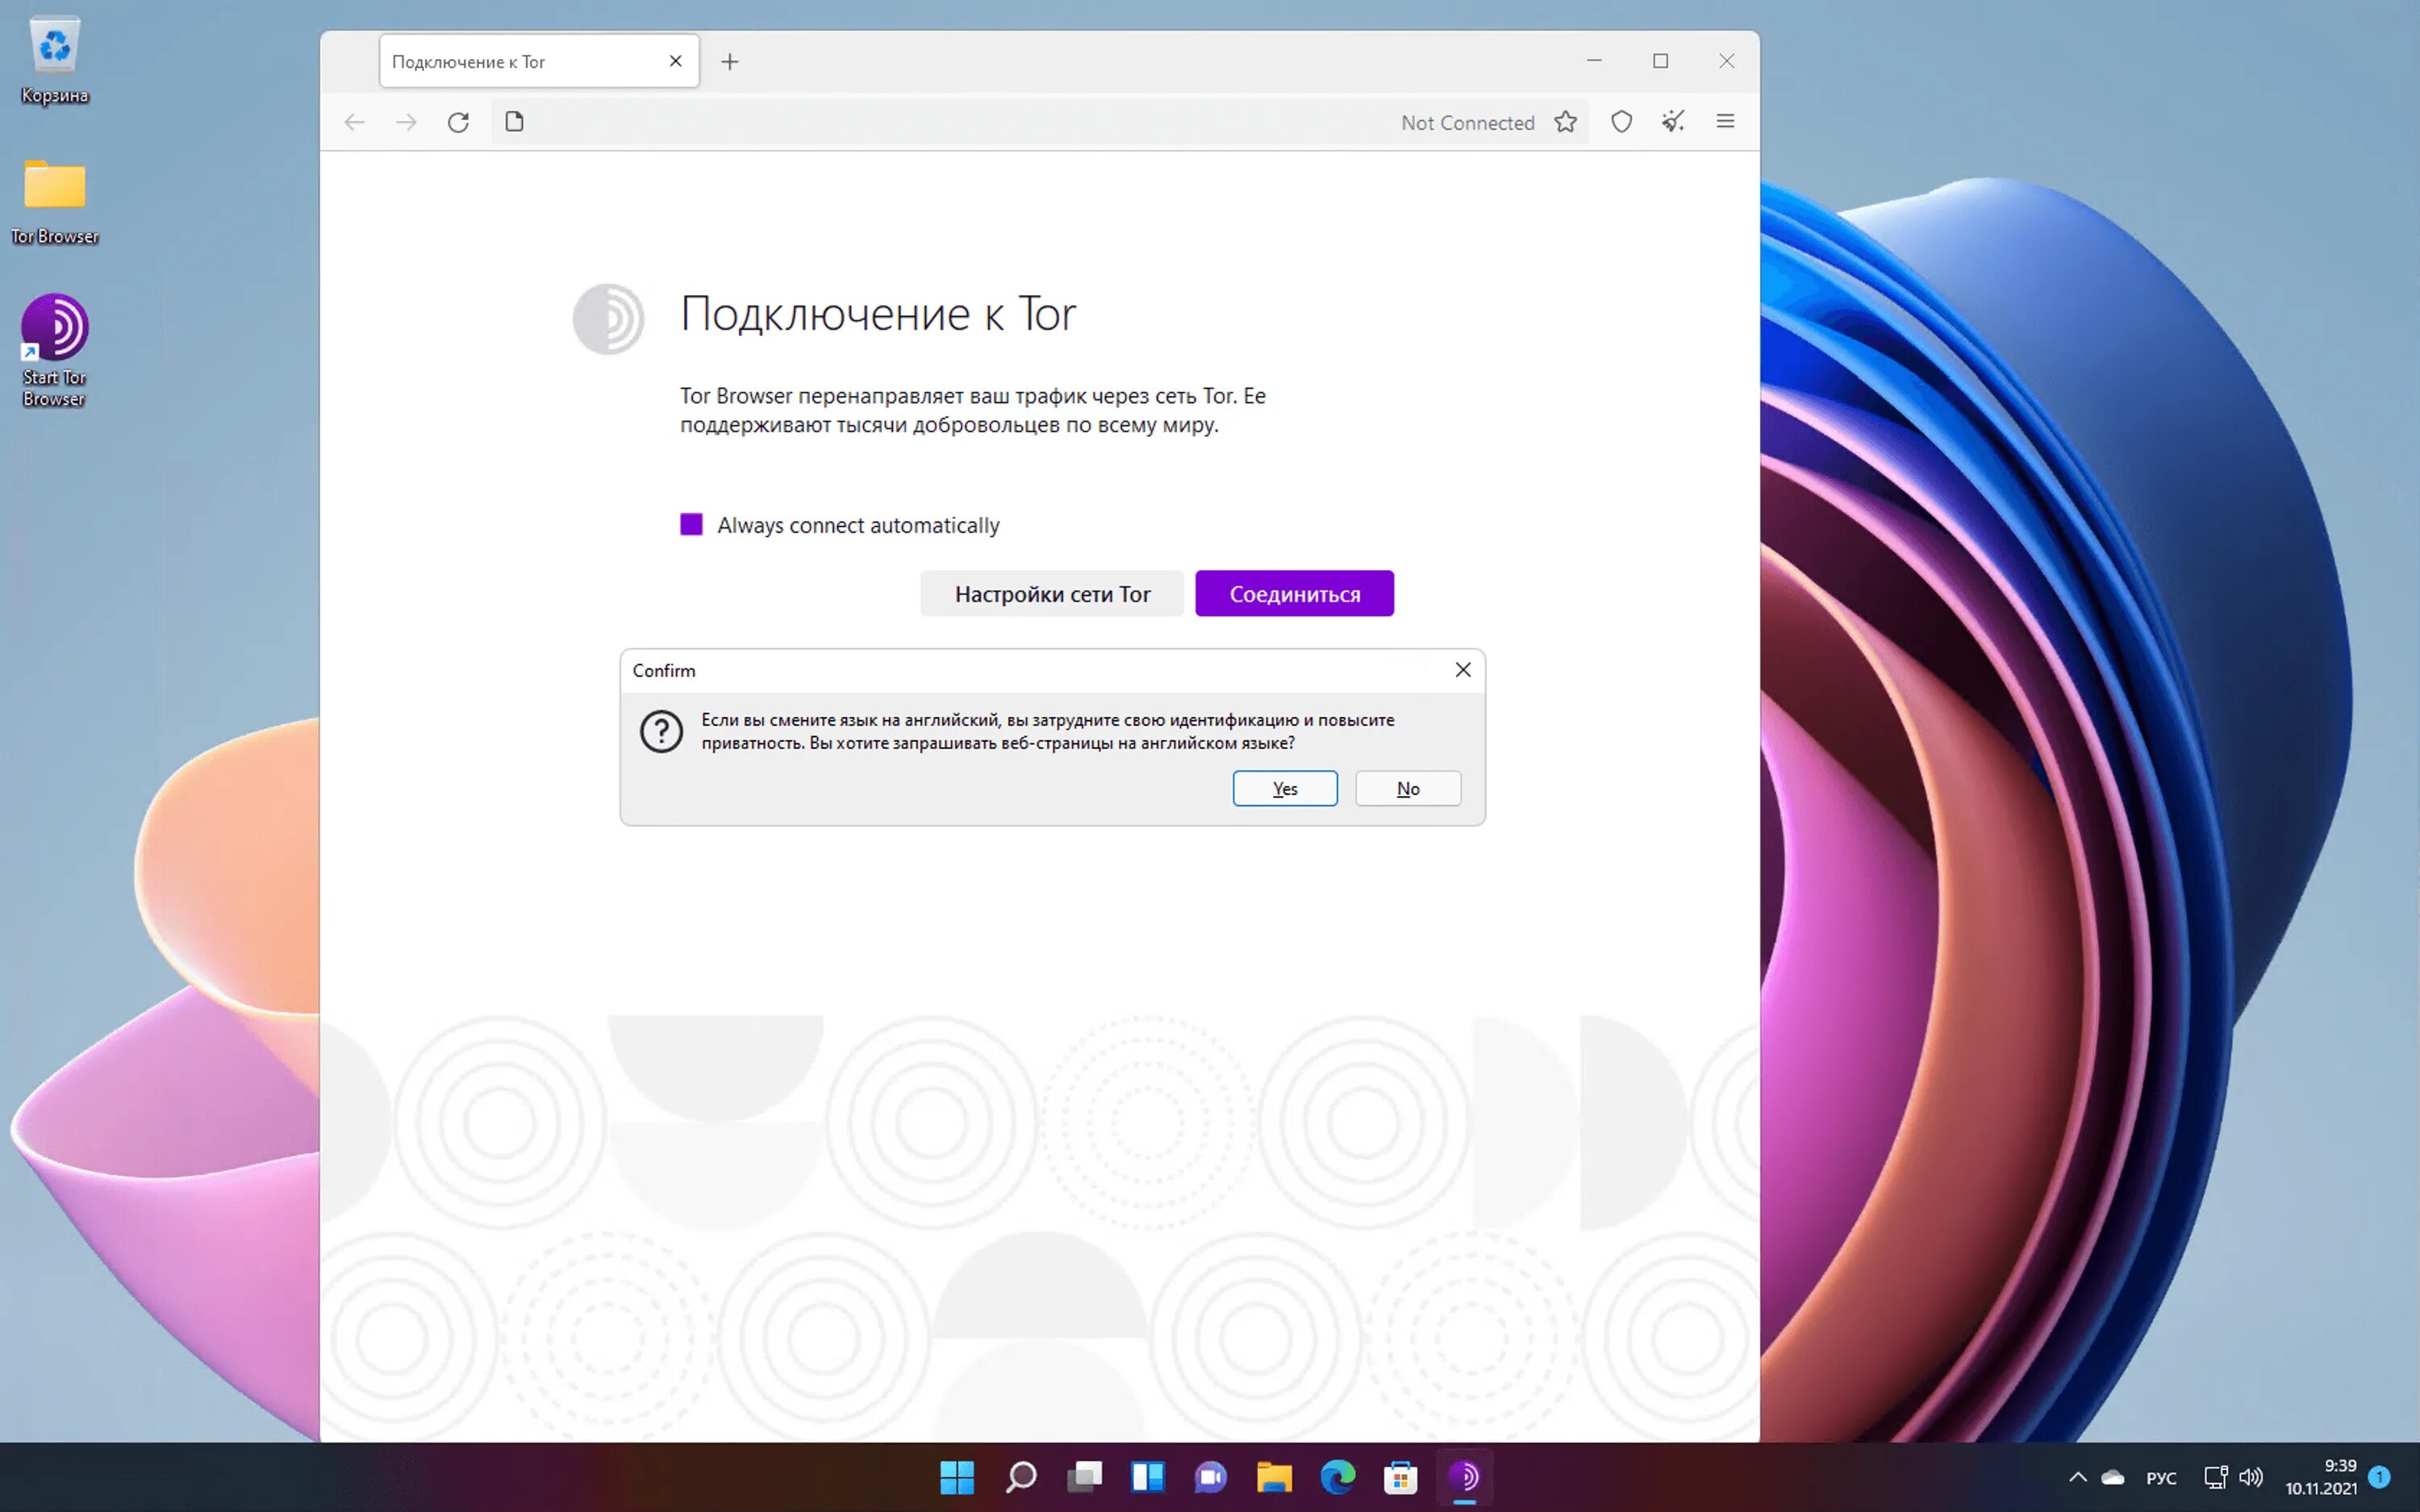2420x1512 pixels.
Task: Open the security level shield icon
Action: pyautogui.click(x=1621, y=122)
